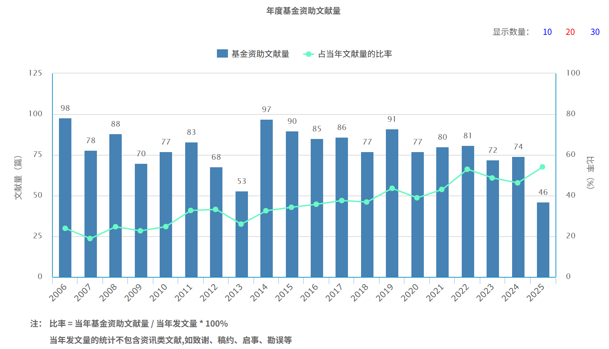The image size is (609, 349).
Task: Click the green line legend marker
Action: coord(308,54)
